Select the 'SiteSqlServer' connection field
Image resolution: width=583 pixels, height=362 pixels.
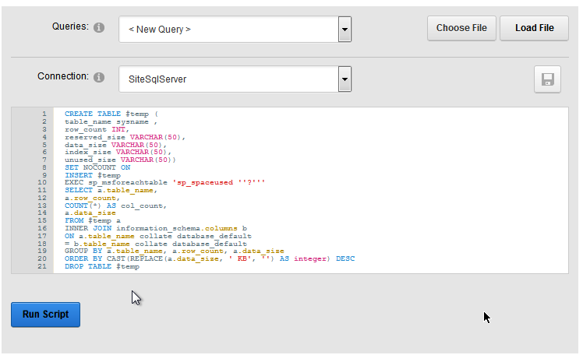[235, 79]
